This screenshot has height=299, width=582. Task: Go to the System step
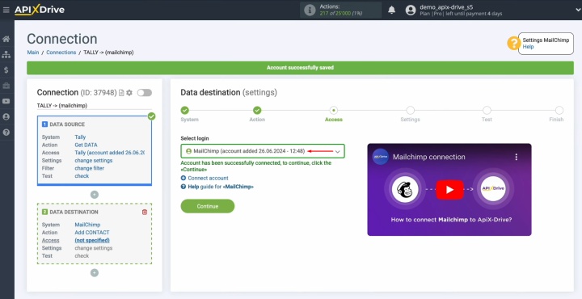click(185, 110)
